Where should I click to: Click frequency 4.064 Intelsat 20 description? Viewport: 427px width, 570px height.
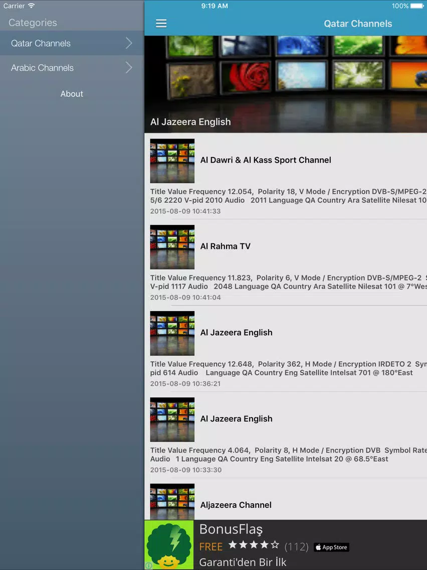(289, 455)
